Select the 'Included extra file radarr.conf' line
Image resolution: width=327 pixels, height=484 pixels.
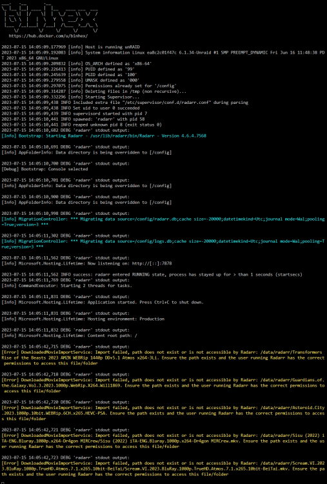(x=124, y=103)
